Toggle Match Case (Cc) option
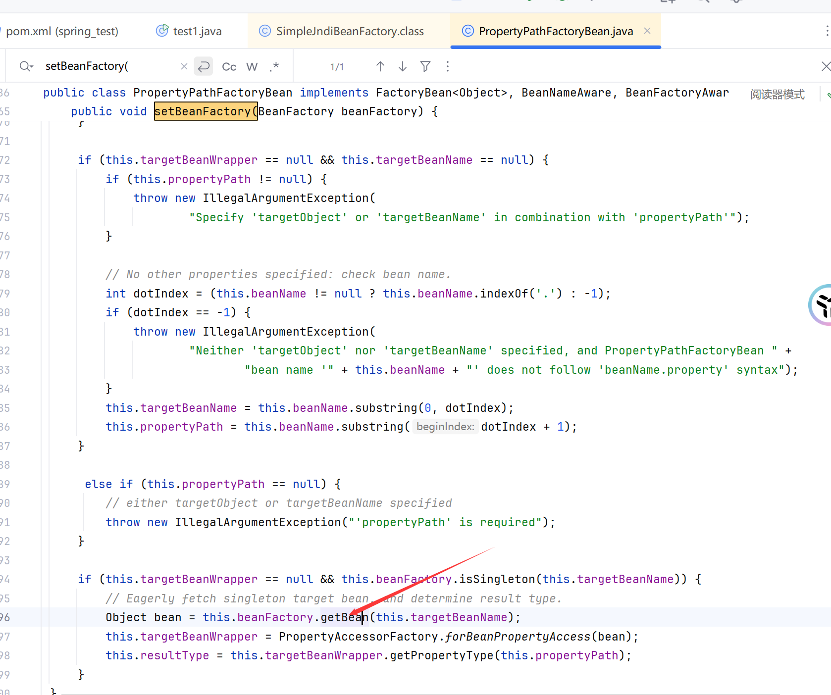 (x=229, y=66)
